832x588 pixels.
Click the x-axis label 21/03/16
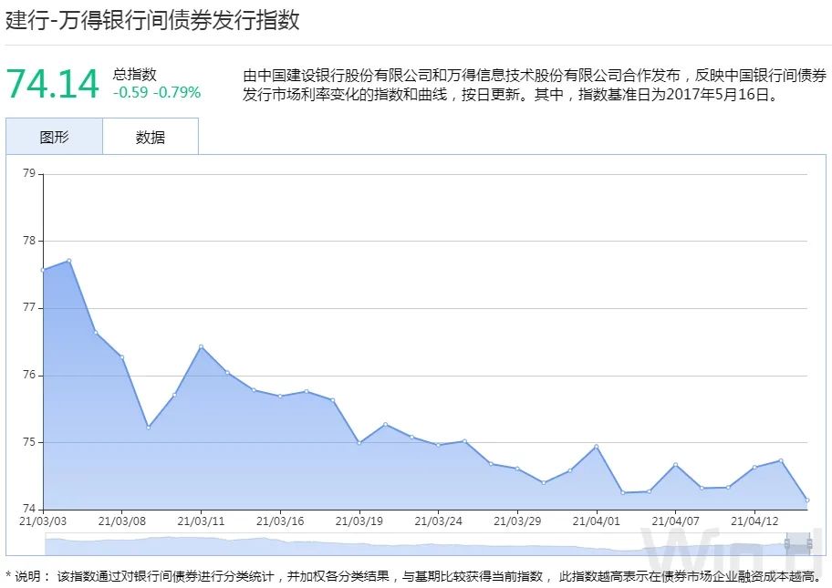[280, 521]
